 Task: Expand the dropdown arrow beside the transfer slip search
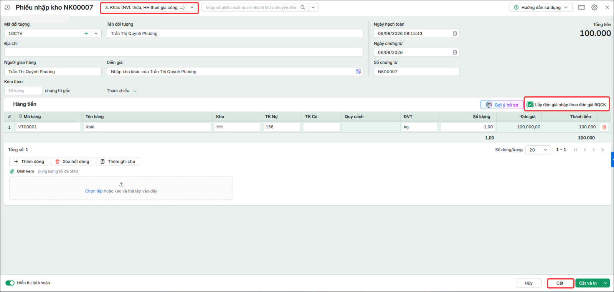tap(313, 7)
